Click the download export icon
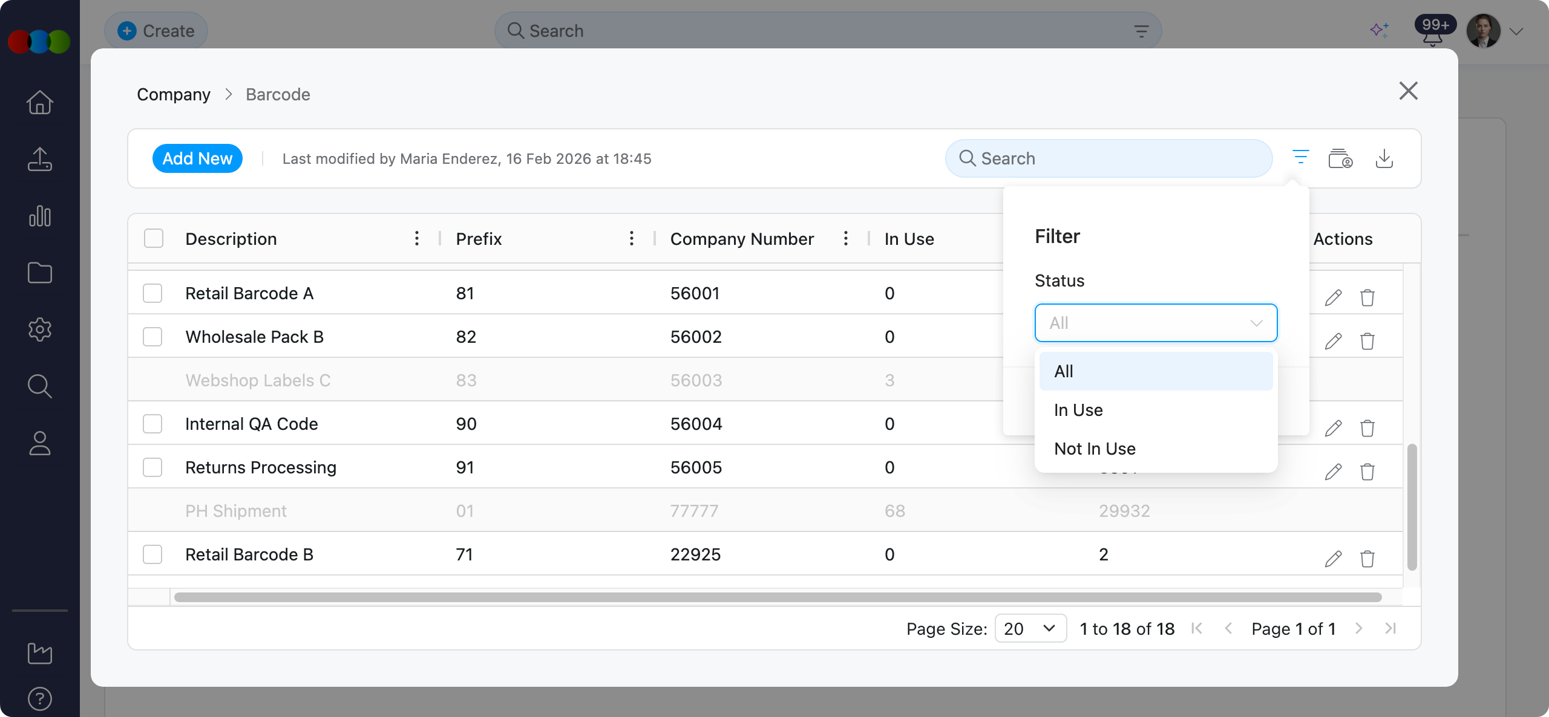1549x717 pixels. click(1384, 158)
